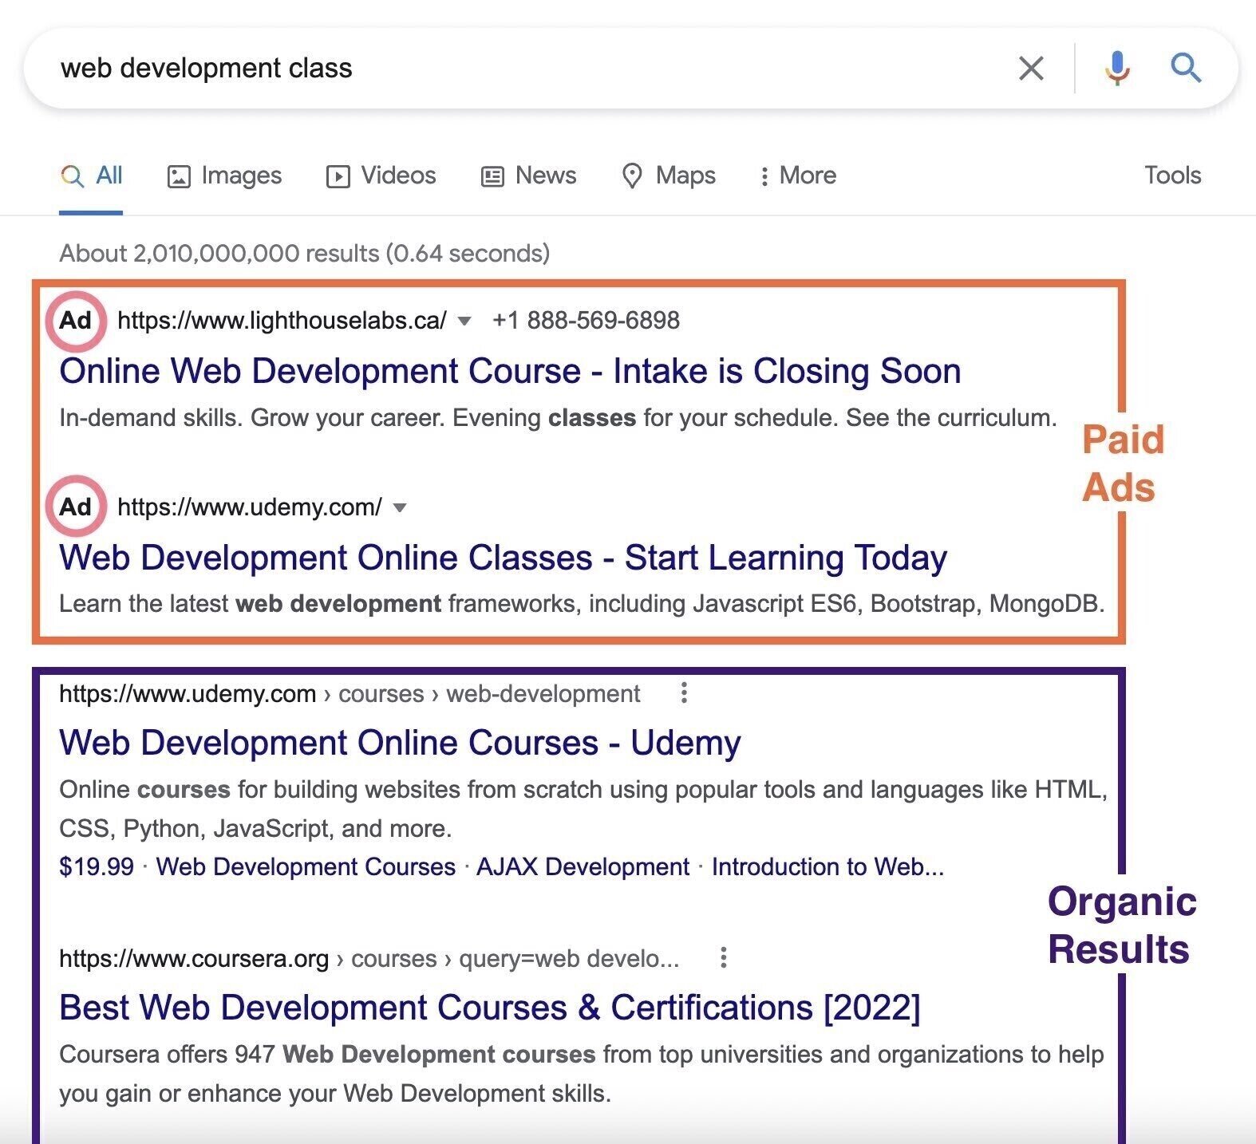Screen dimensions: 1256x1144
Task: Open 'Online Web Development Course' ad link
Action: 510,371
